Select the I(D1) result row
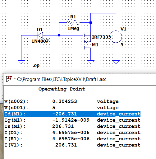The image size is (156, 159). (72, 133)
